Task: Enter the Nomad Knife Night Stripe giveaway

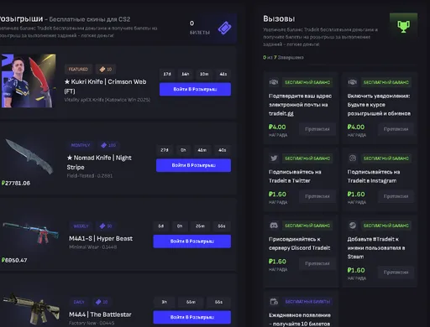Action: (x=193, y=165)
